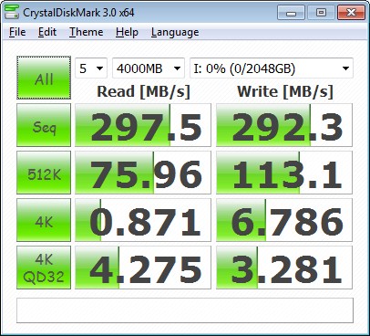Start the 512K random test
The image size is (370, 336).
click(x=44, y=173)
